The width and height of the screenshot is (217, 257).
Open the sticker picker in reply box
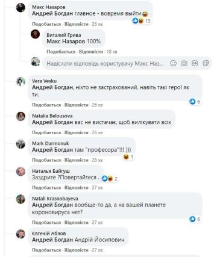(206, 63)
